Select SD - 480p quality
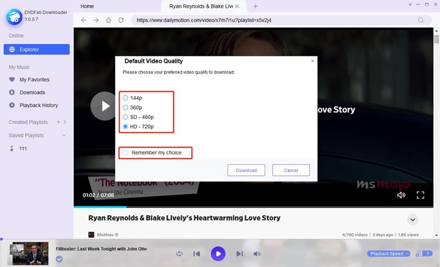Image resolution: width=440 pixels, height=267 pixels. coord(126,117)
